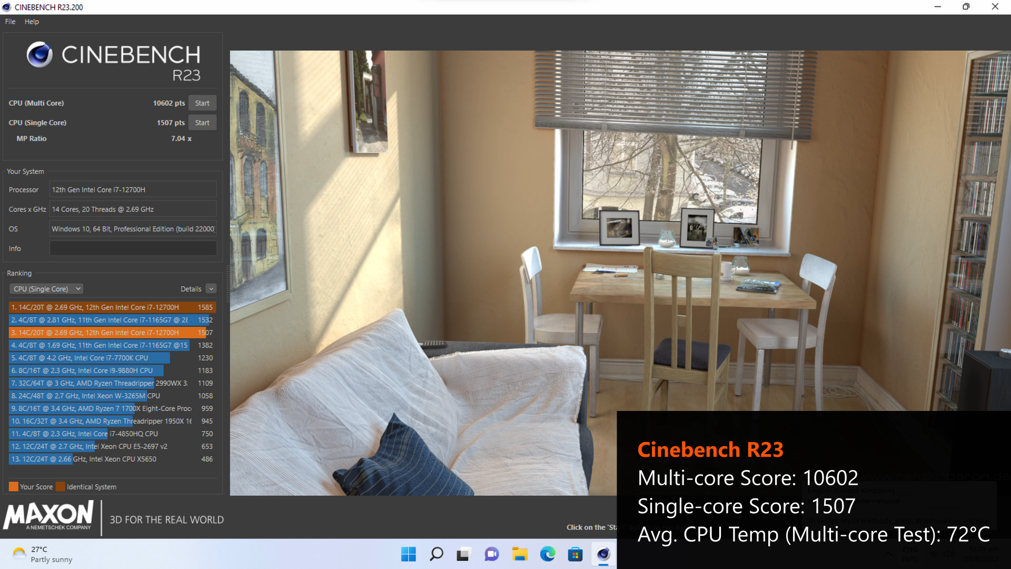
Task: Open taskbar Search
Action: pyautogui.click(x=437, y=554)
